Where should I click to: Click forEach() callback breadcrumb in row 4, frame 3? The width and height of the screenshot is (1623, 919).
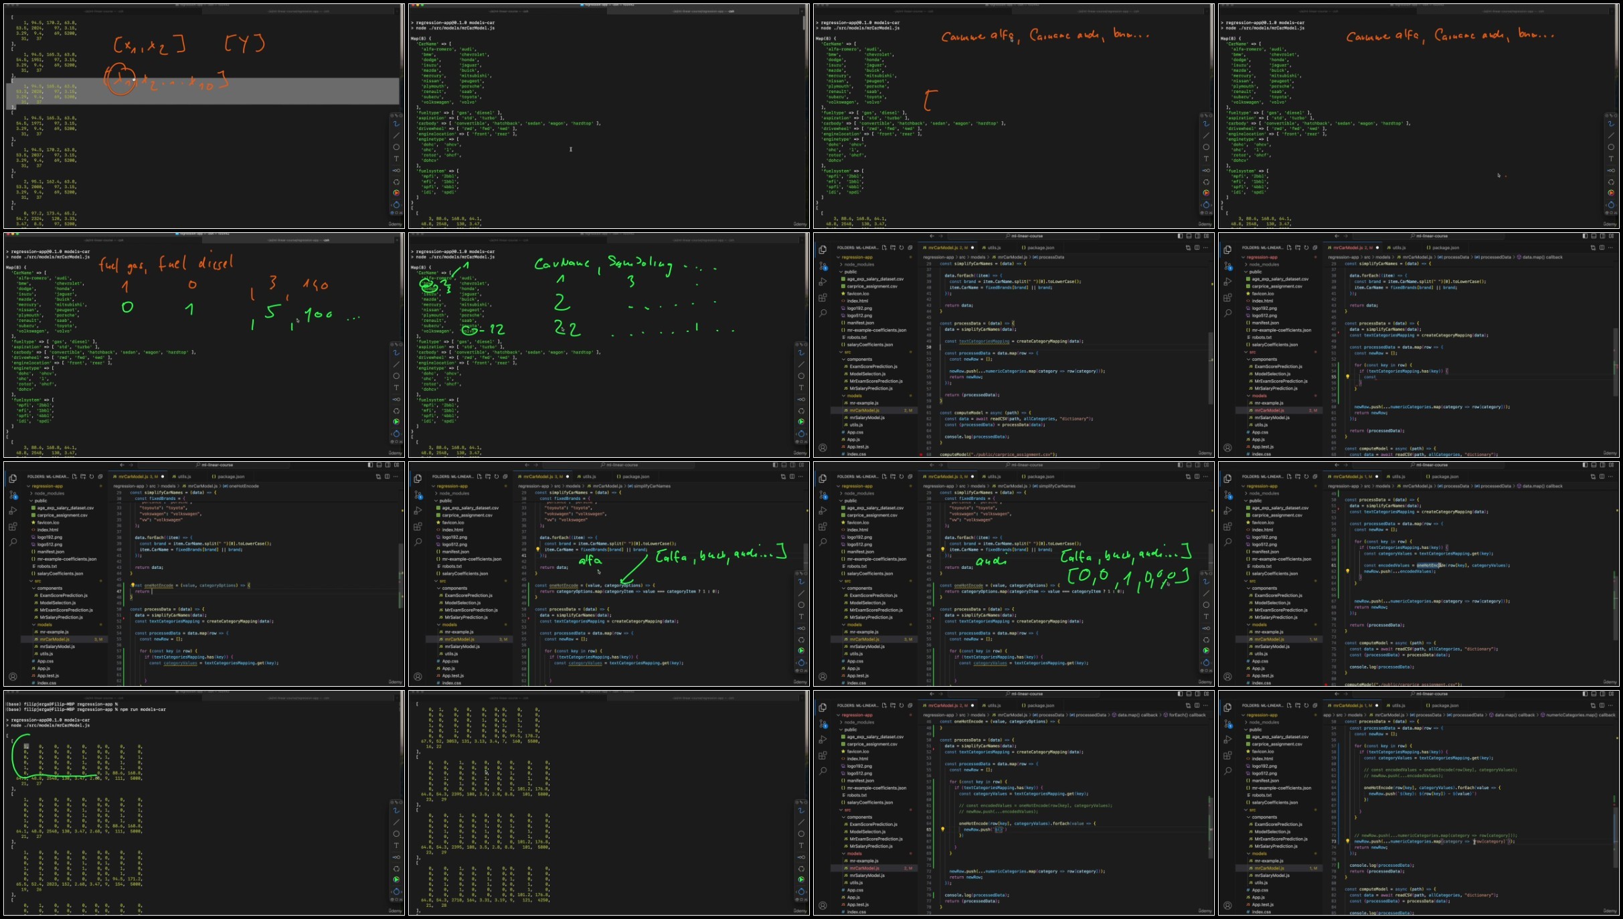1184,715
